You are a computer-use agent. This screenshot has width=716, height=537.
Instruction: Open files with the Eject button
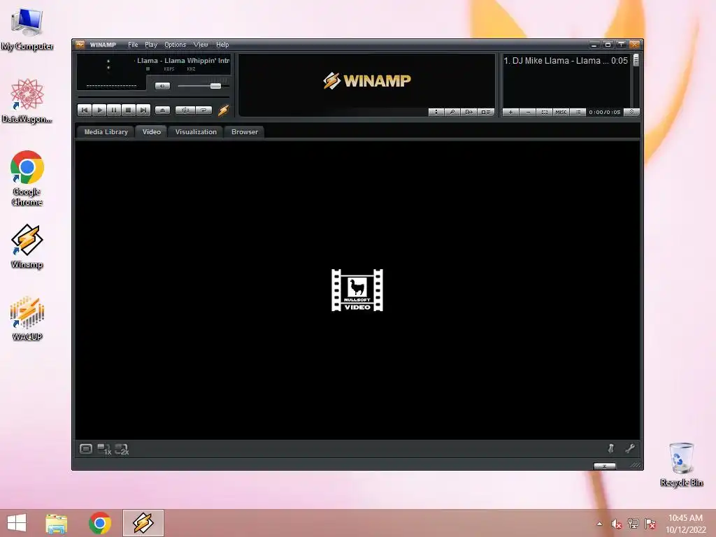[x=162, y=110]
